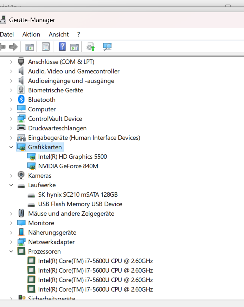Expand the Monitore category chevron

(11, 223)
